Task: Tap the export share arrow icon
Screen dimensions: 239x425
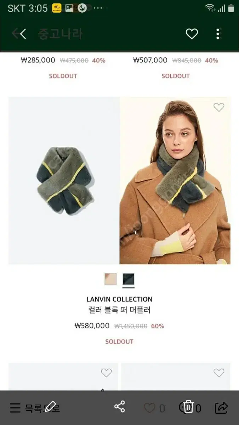Action: click(221, 408)
